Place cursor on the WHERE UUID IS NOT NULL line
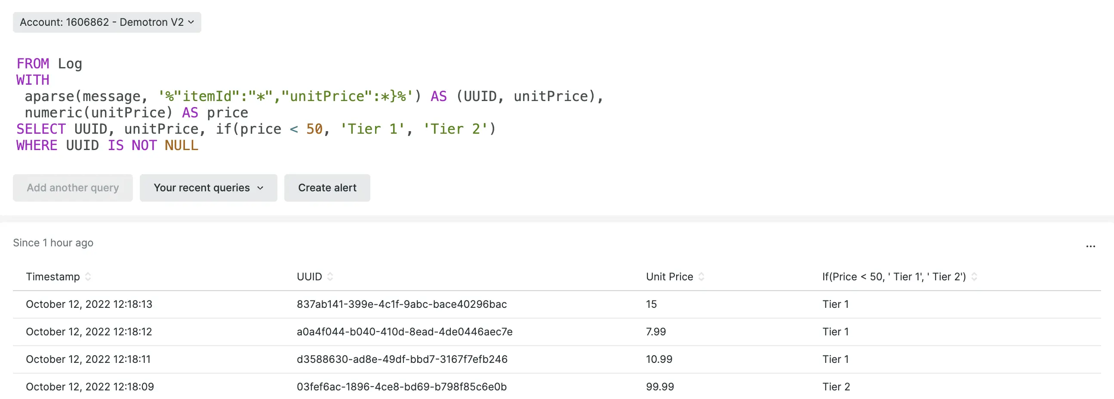Image resolution: width=1114 pixels, height=399 pixels. tap(107, 145)
